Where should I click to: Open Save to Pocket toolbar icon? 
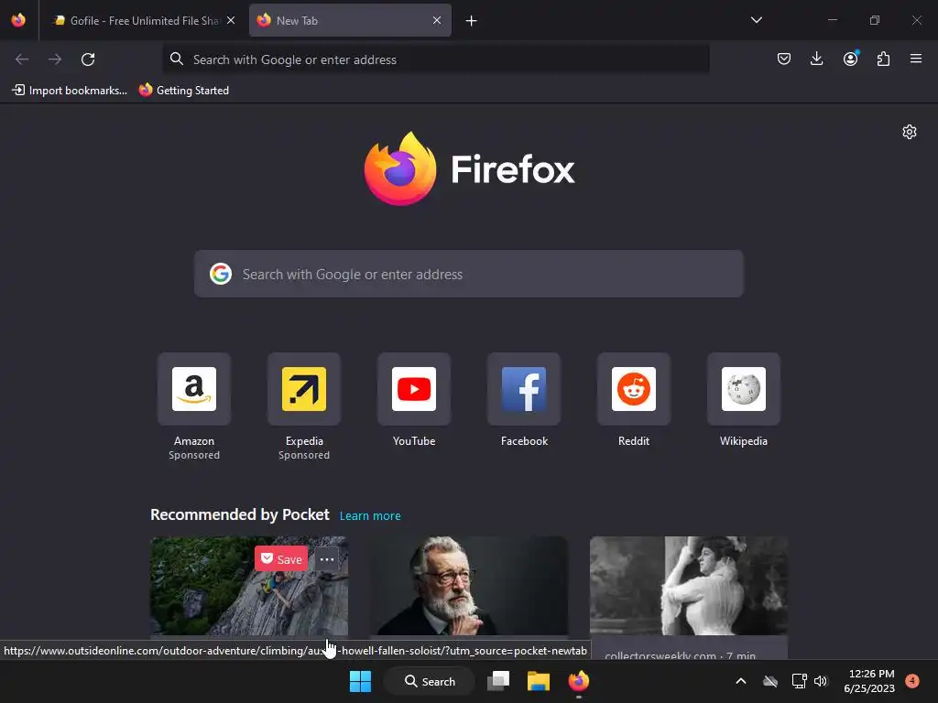tap(784, 59)
